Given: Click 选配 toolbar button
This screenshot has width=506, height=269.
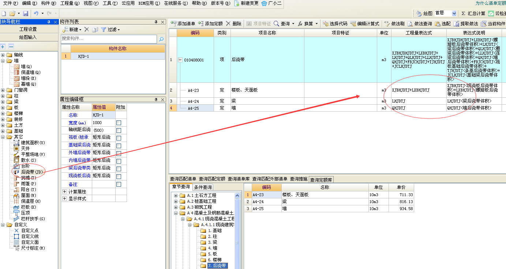Looking at the screenshot, I should pos(443,24).
